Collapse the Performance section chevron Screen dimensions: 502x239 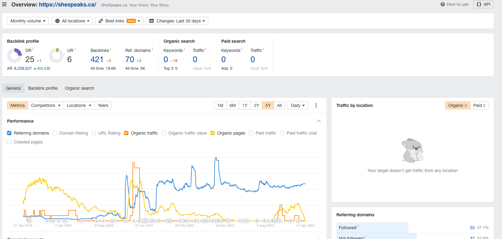tap(319, 121)
